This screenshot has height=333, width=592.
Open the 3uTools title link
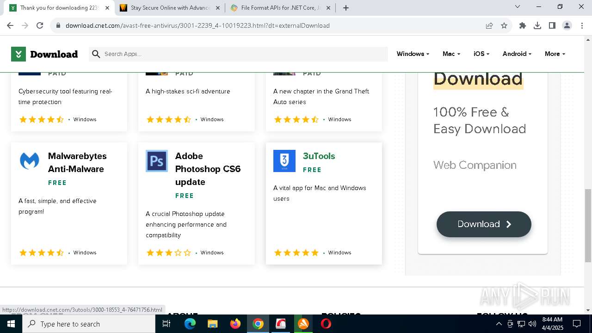coord(319,156)
